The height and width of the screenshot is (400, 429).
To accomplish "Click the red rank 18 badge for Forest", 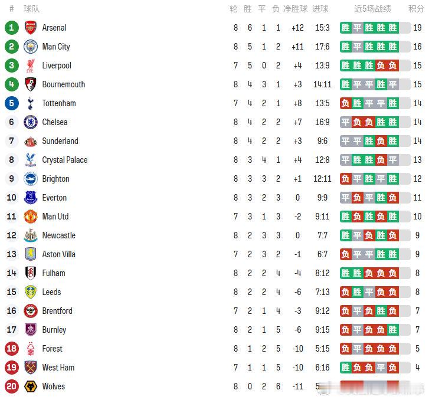I will (11, 349).
